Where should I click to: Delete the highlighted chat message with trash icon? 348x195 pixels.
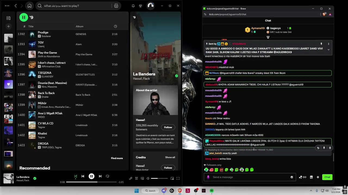(x=330, y=148)
